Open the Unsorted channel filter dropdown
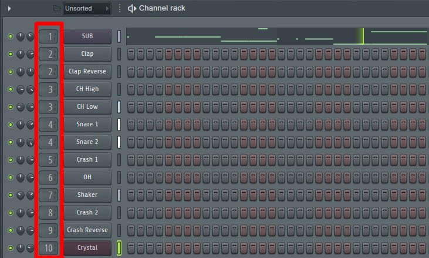 [87, 8]
